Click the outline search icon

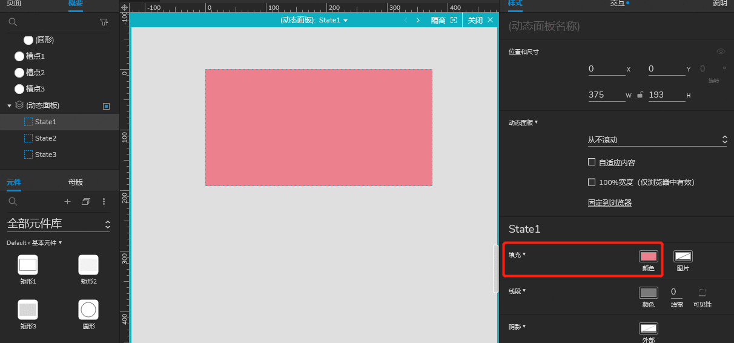[12, 22]
